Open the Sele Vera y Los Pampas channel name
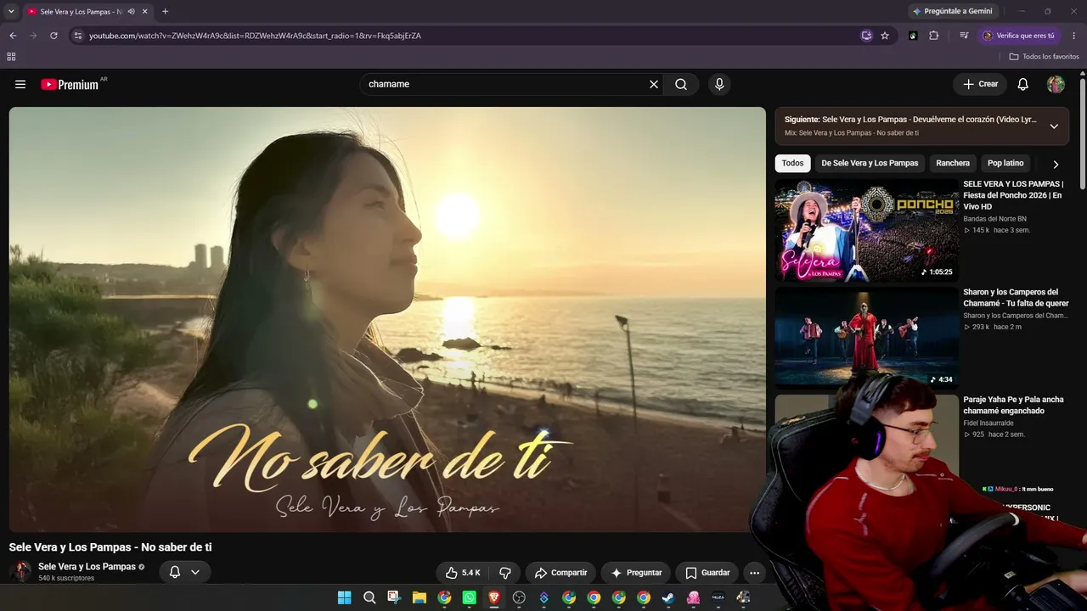Screen dimensions: 1087x611 point(87,567)
